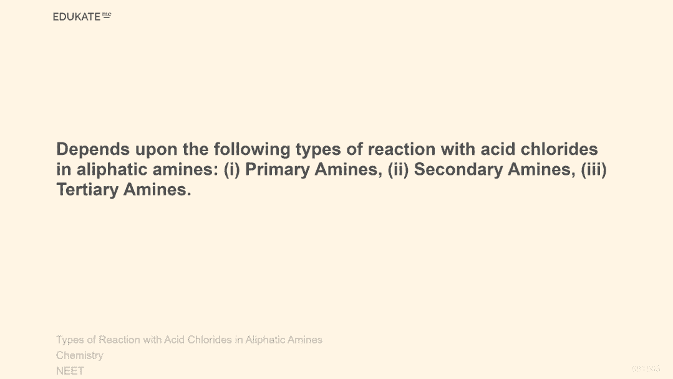Click the EDUKATE logo wordmark

[x=76, y=17]
